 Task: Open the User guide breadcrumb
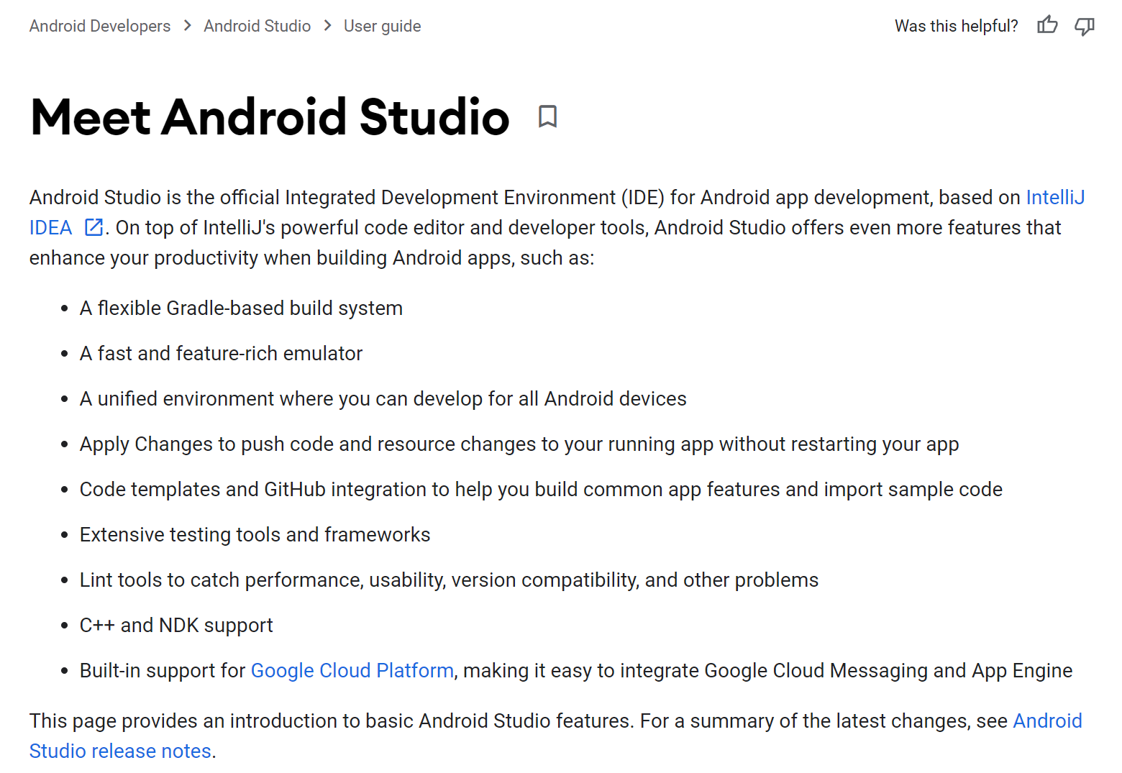(383, 26)
